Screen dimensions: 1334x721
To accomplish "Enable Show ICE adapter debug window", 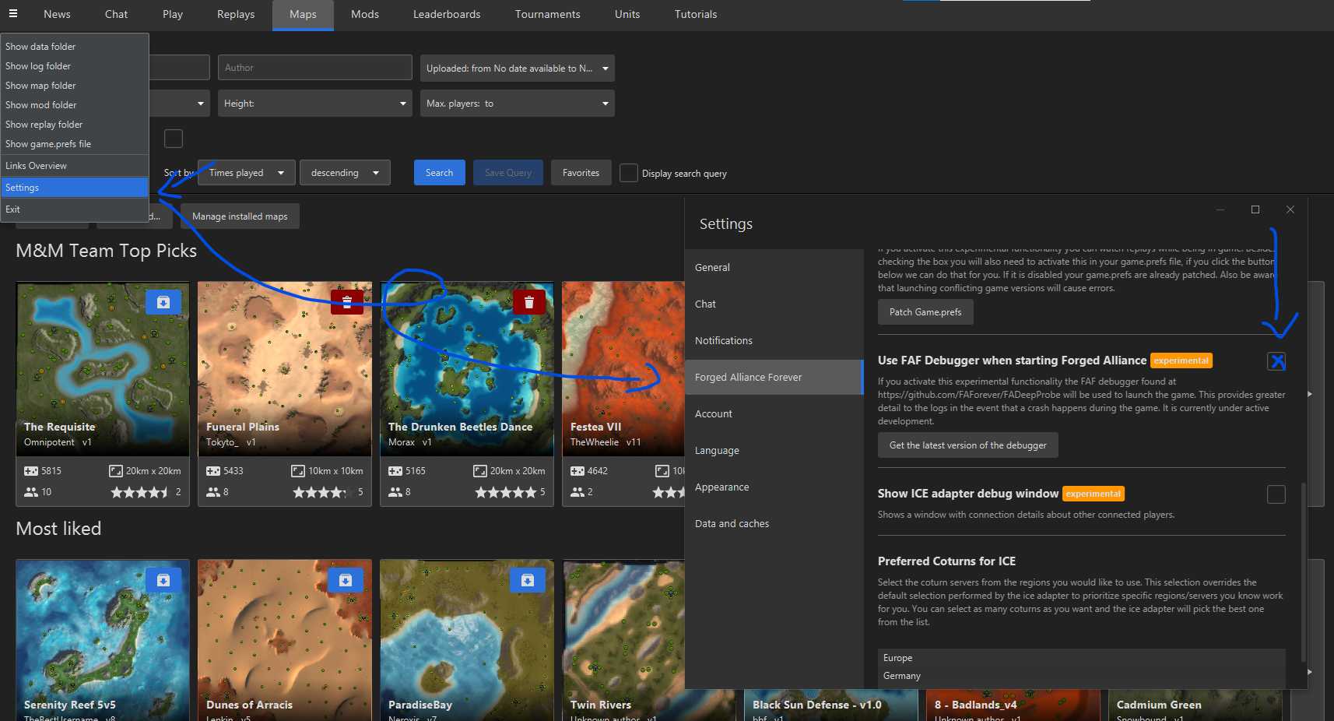I will click(1276, 494).
